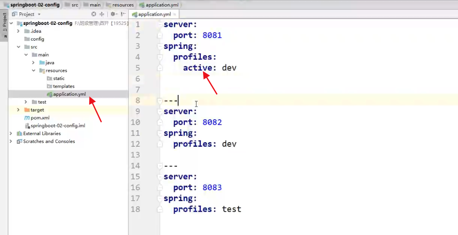Screen dimensions: 458x235
Task: Click 'test' profile value on line 18
Action: 232,209
